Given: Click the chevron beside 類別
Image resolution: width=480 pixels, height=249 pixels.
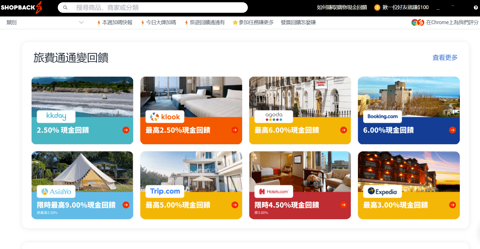Looking at the screenshot, I should click(81, 22).
